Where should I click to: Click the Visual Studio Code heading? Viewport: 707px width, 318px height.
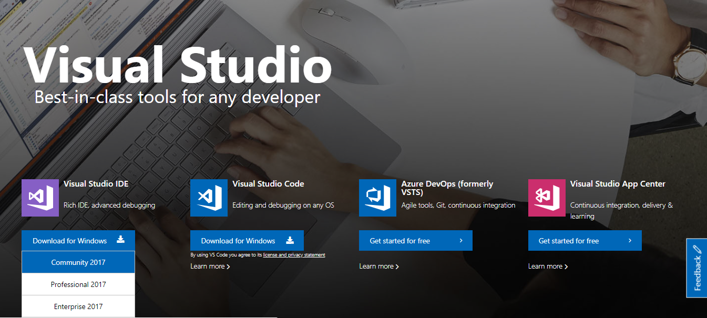point(268,184)
